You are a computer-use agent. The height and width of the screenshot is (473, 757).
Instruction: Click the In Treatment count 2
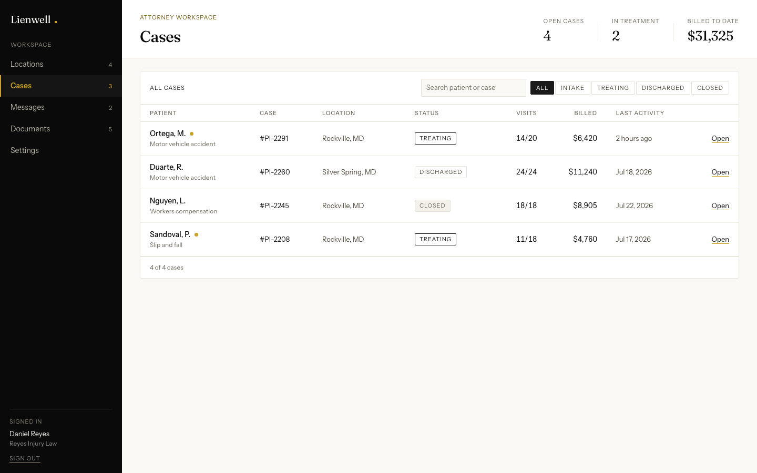point(616,36)
